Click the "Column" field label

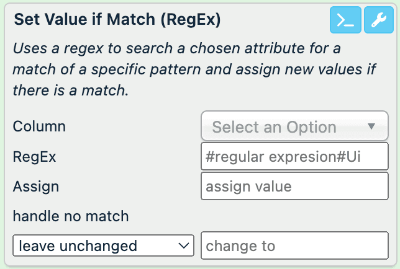pyautogui.click(x=39, y=126)
